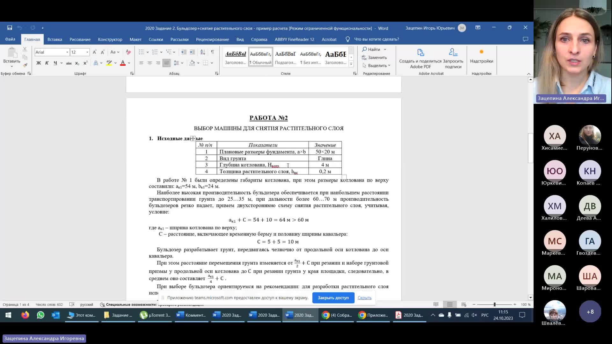Decrease the paragraph indent

click(x=184, y=52)
